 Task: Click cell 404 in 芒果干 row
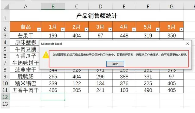[x=77, y=35]
